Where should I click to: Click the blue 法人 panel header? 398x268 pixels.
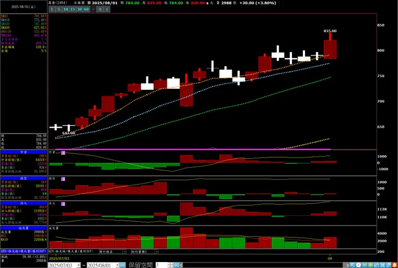24,203
